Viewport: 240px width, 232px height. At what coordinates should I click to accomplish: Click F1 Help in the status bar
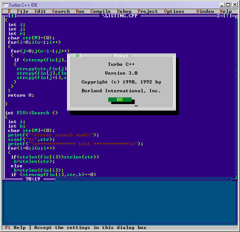tap(15, 228)
